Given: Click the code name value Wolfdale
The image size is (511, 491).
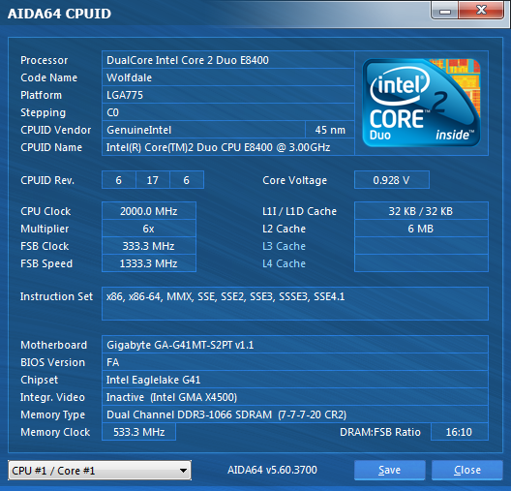Looking at the screenshot, I should [x=228, y=77].
